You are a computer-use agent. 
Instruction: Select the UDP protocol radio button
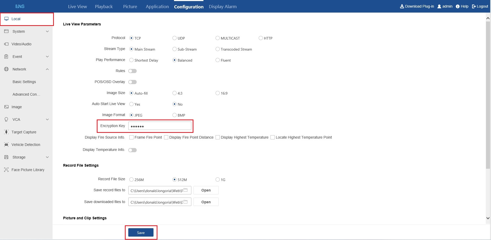tap(174, 38)
